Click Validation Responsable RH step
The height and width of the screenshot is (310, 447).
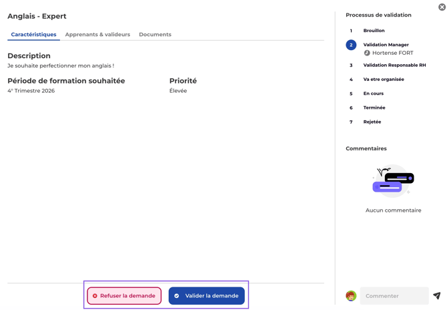tap(394, 65)
